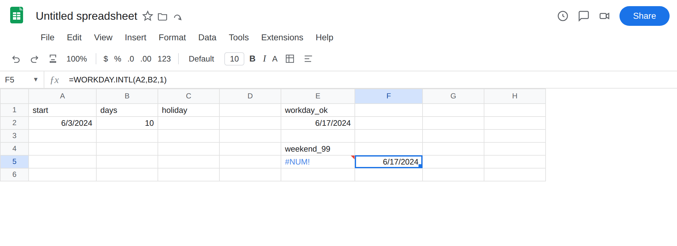The height and width of the screenshot is (246, 677).
Task: Open version history clock icon
Action: 563,16
